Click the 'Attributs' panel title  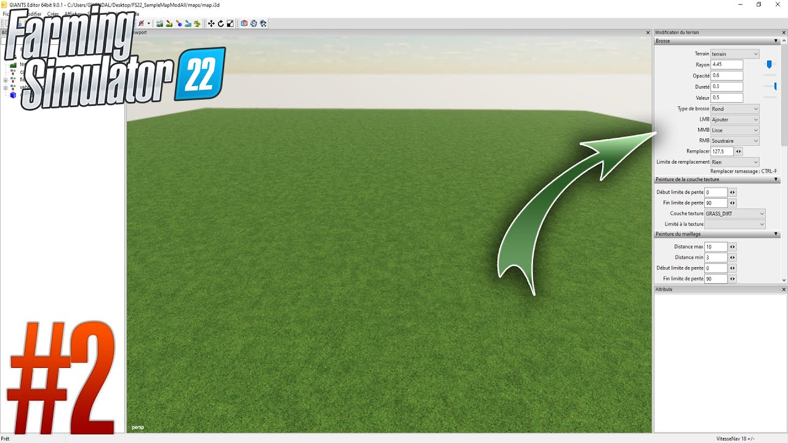(664, 289)
